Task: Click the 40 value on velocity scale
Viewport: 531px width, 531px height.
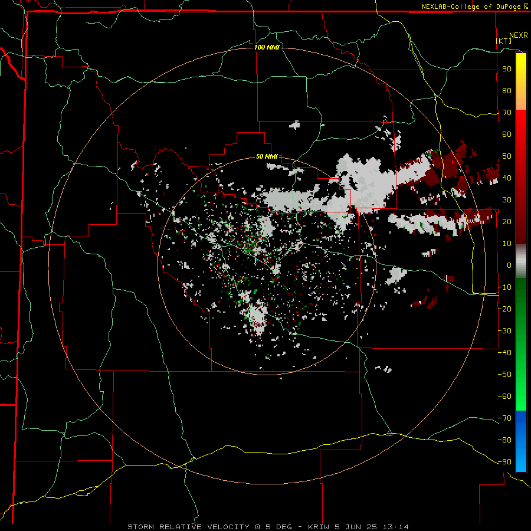Action: point(507,178)
